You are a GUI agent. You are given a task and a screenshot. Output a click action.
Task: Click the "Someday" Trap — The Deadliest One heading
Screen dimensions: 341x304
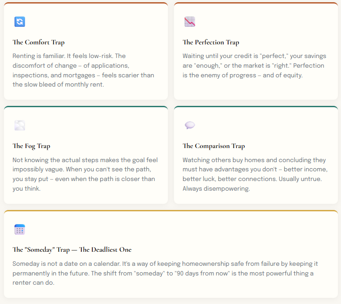72,250
